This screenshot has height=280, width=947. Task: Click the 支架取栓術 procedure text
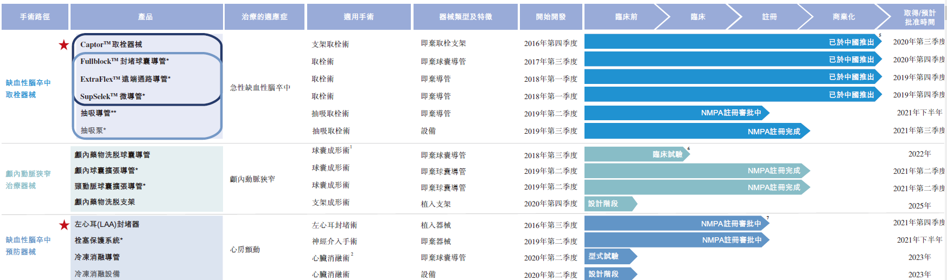click(331, 44)
